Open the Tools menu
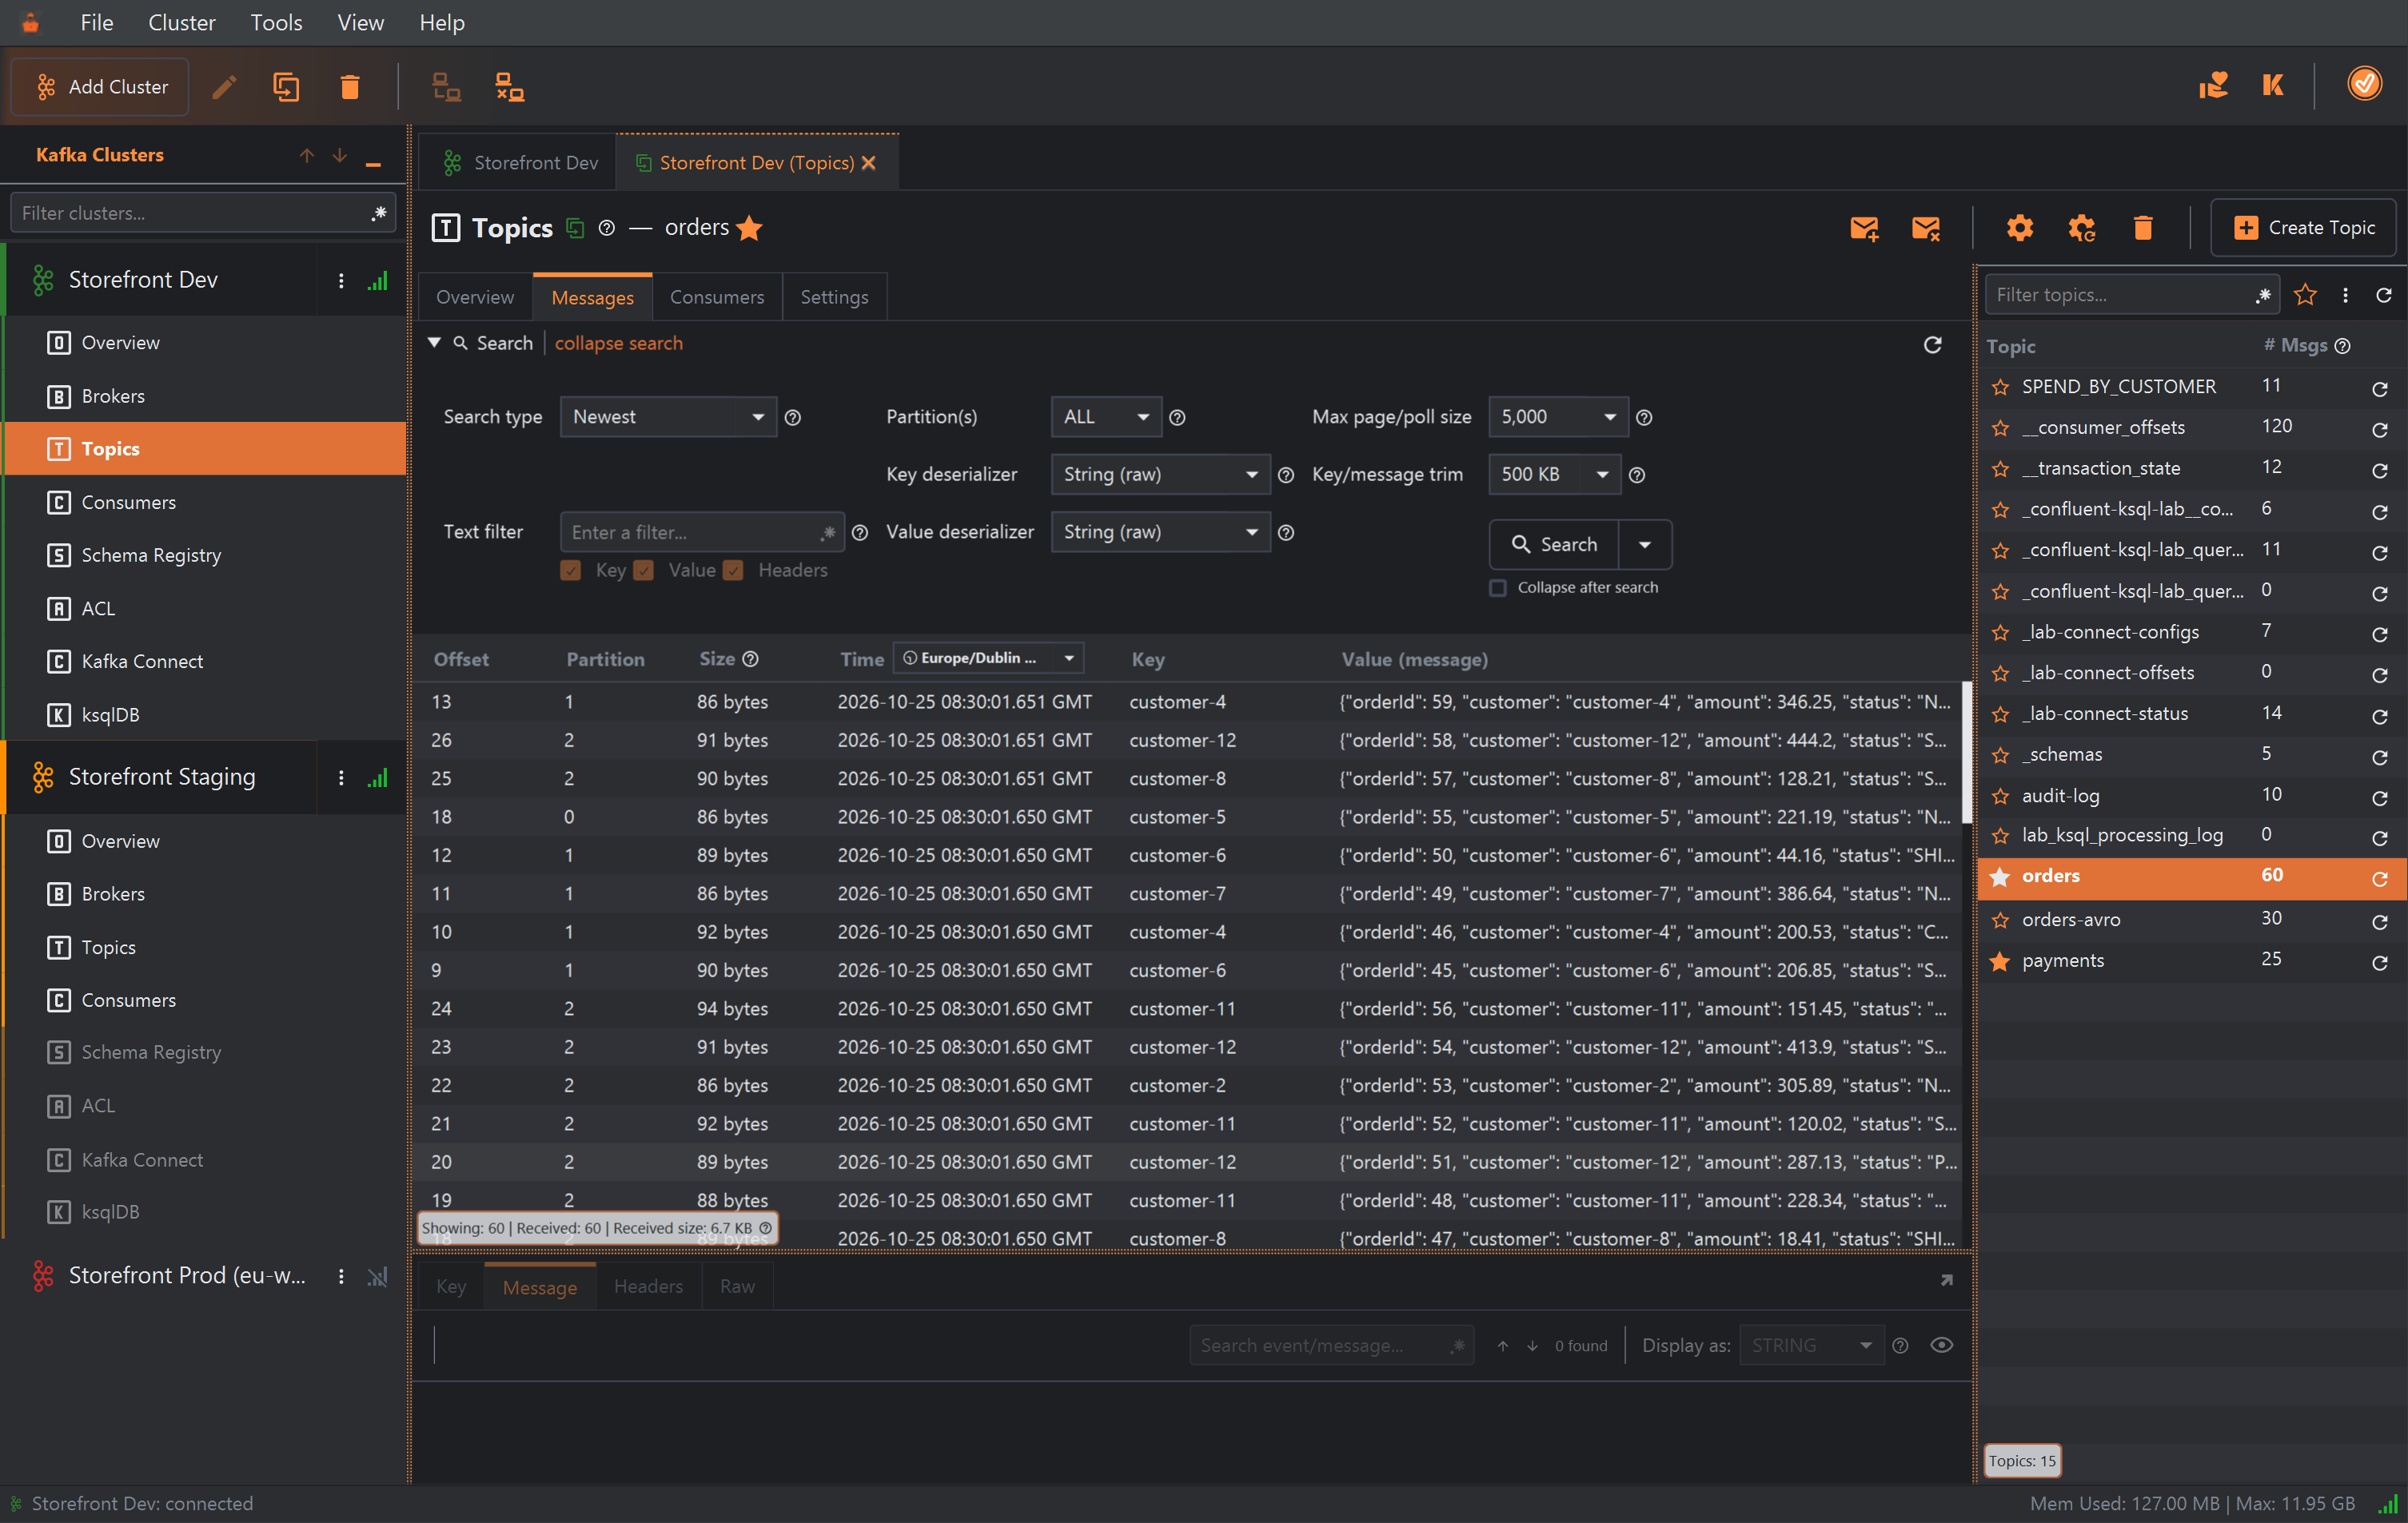This screenshot has width=2408, height=1523. point(276,22)
